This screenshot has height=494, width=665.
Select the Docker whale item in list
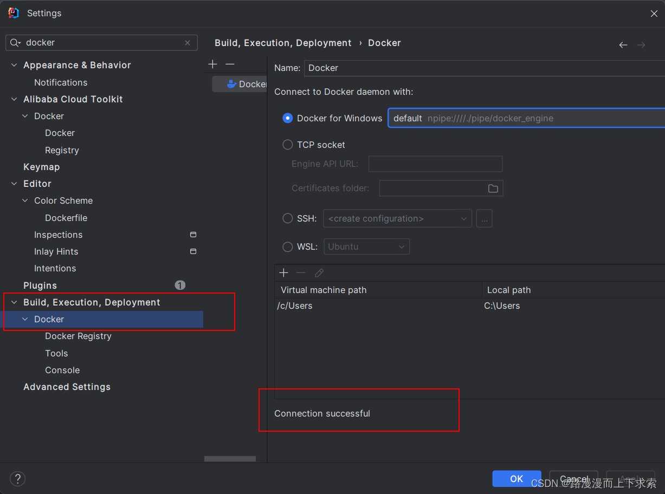pos(240,84)
